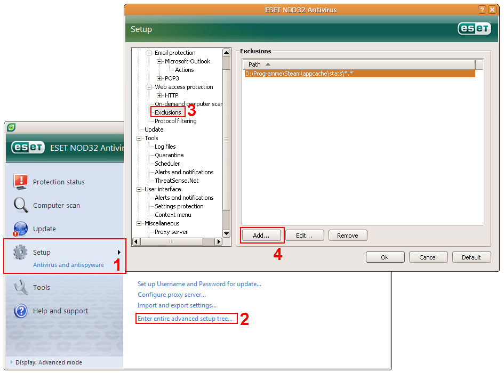
Task: Click Add... button for exclusions
Action: [261, 236]
